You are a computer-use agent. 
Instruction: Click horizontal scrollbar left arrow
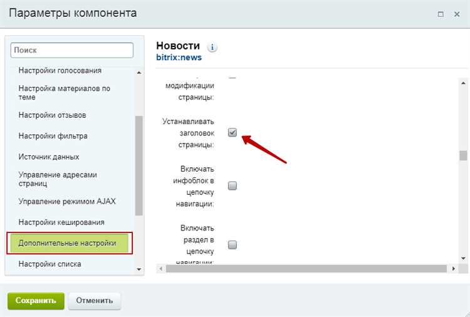pyautogui.click(x=160, y=269)
